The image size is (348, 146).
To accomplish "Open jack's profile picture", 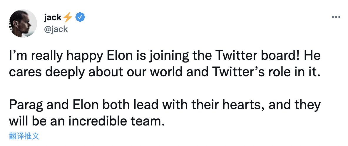I will pyautogui.click(x=23, y=25).
